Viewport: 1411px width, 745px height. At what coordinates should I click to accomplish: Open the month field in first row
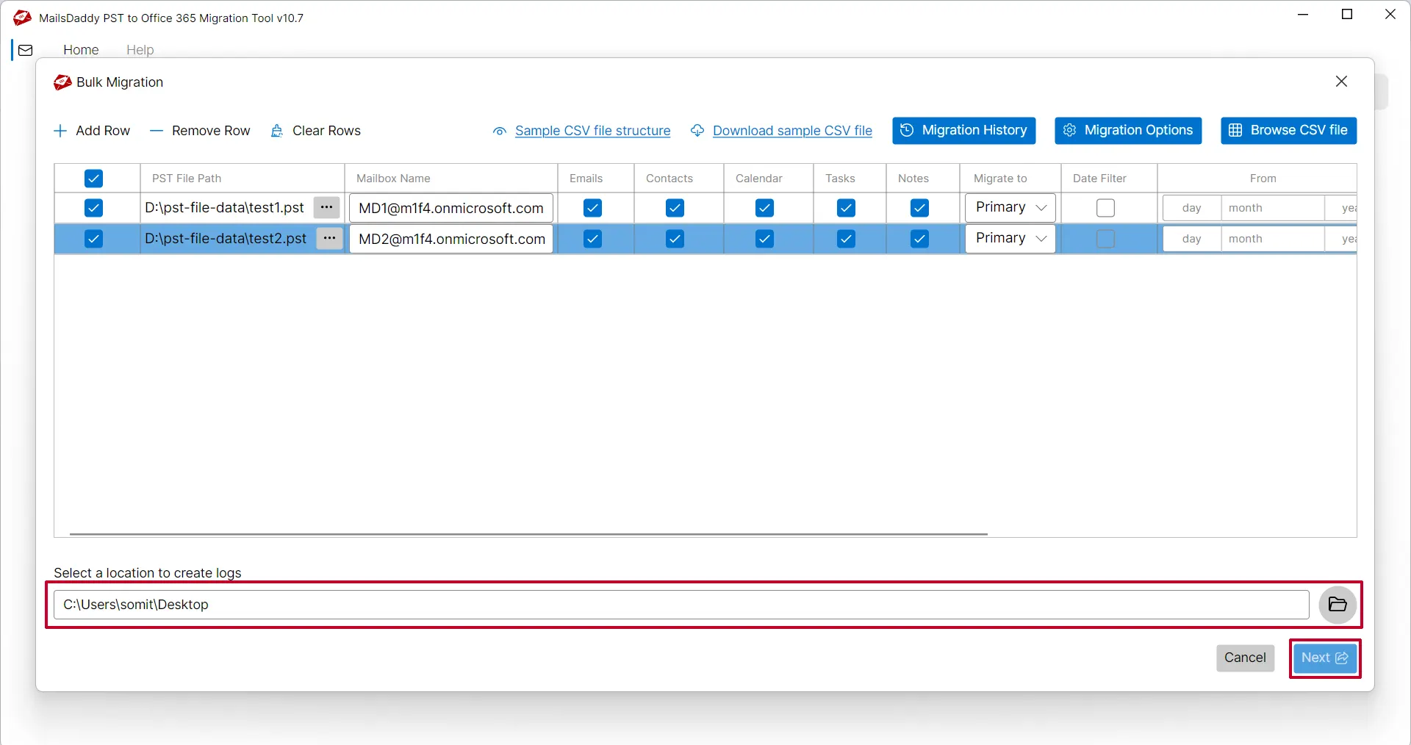pos(1271,208)
